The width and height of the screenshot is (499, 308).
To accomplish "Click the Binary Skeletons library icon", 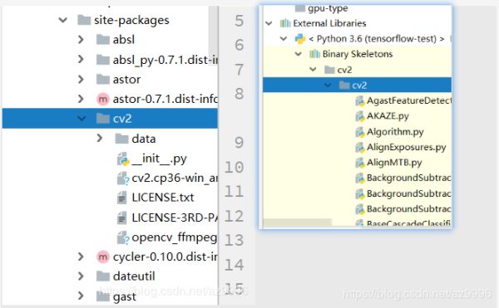I will point(314,54).
